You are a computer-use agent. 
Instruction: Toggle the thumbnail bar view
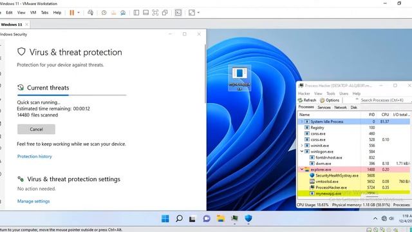(146, 13)
